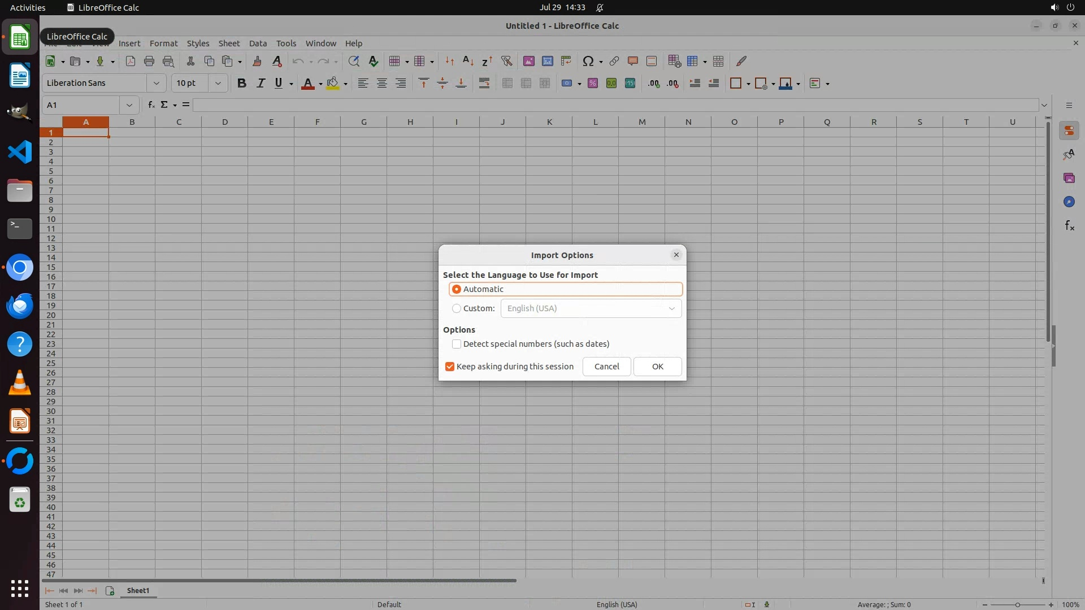Click the Center Horizontally alignment icon
This screenshot has height=610, width=1085.
coord(382,83)
